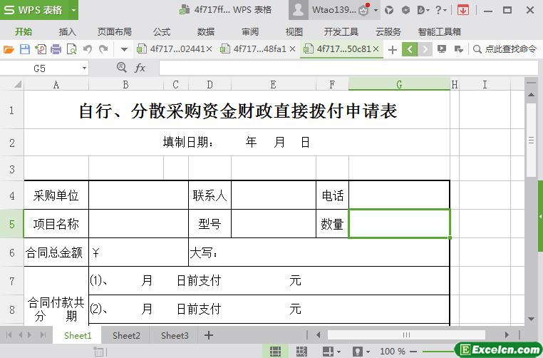
Task: Open Insert Function with fx button
Action: (x=140, y=68)
